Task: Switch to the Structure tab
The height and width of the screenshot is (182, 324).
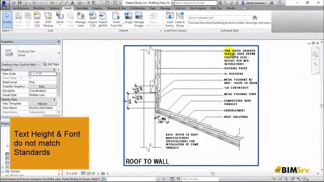Action: [x=39, y=8]
